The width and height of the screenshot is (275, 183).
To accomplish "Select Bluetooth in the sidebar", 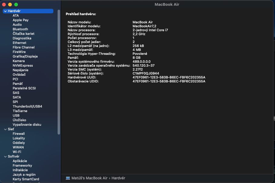I will 20,29.
